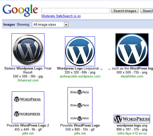
Task: Click the Possible WordPress Logo 2 caption
Action: [28, 125]
